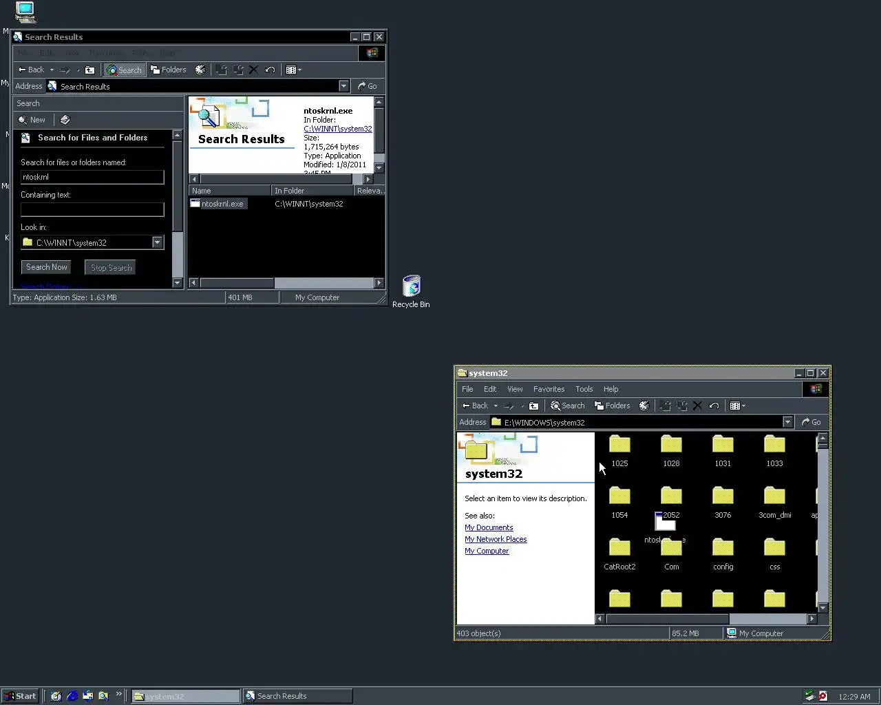The height and width of the screenshot is (705, 881).
Task: Open My Documents link in system32 pane
Action: [x=489, y=527]
